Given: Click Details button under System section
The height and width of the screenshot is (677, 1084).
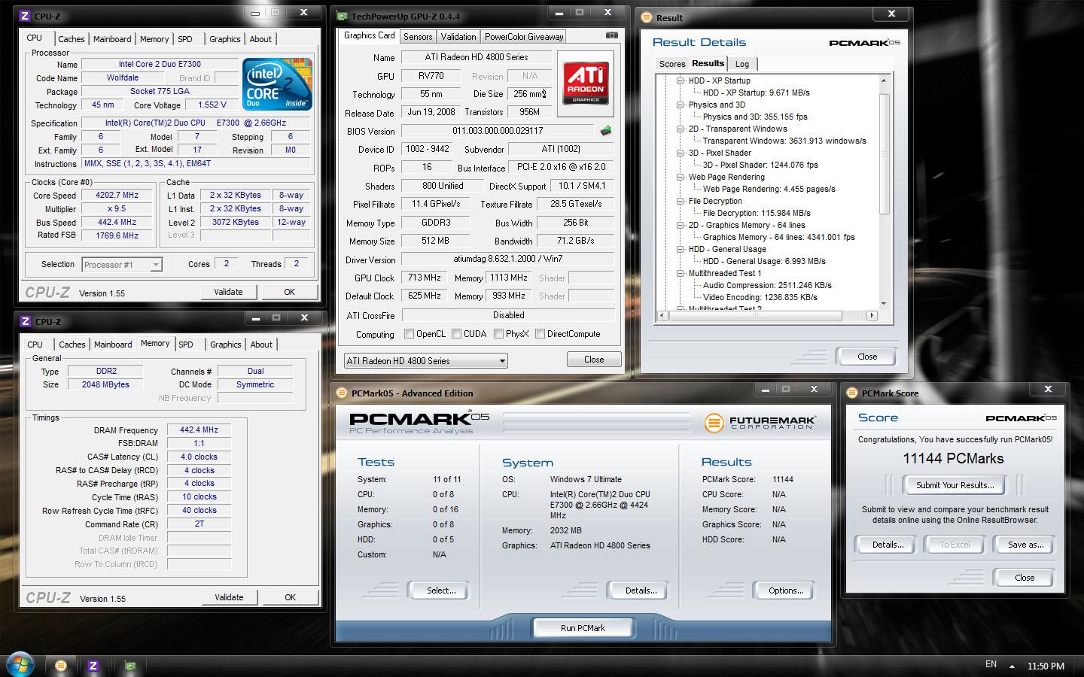Looking at the screenshot, I should point(641,590).
